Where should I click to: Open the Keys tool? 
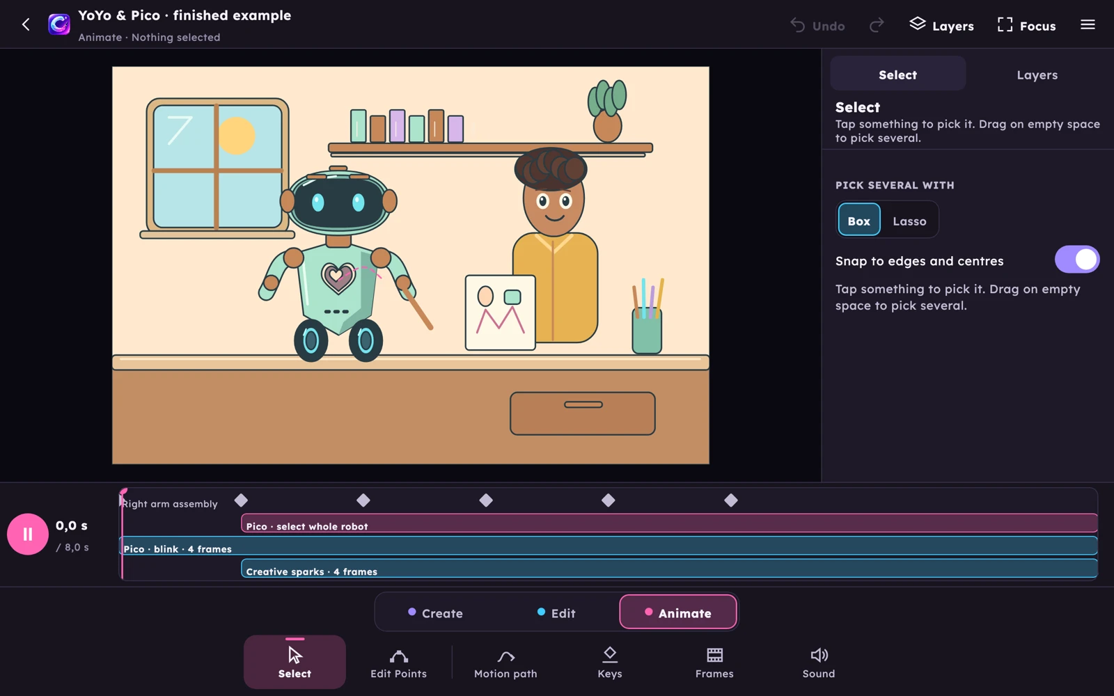pyautogui.click(x=610, y=661)
